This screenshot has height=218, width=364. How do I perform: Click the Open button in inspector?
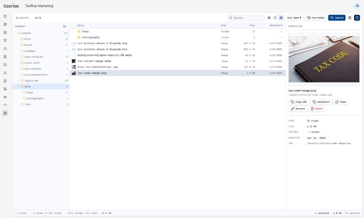pos(341,102)
